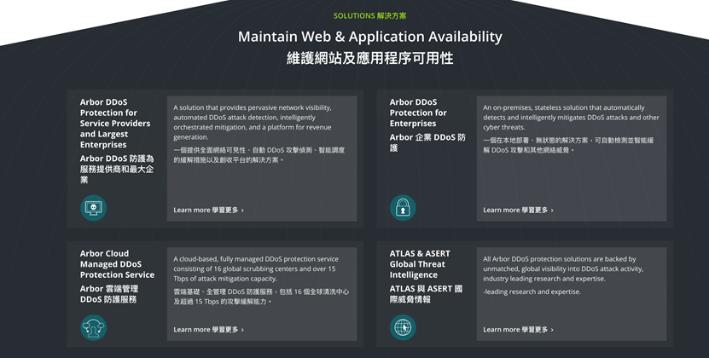
Task: Select heading Arbor DDoS Protection for Service Providers
Action: 115,124
